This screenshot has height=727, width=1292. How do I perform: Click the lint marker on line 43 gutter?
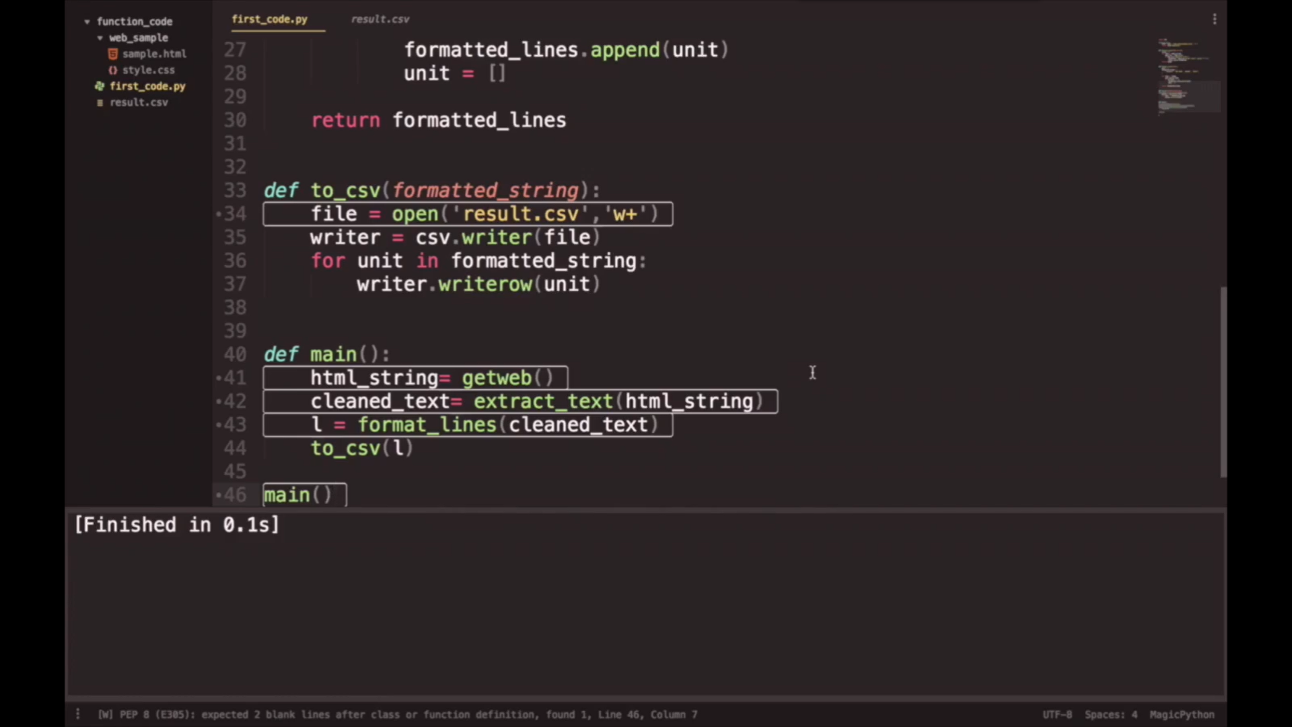coord(219,425)
